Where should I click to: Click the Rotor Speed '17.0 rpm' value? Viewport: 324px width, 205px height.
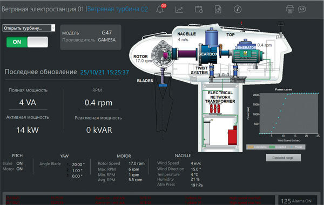pyautogui.click(x=137, y=164)
